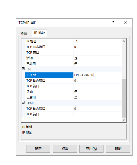This screenshot has height=165, width=137.
Task: Edit the IP4 address field 119.23.246.60
Action: [x=97, y=75]
